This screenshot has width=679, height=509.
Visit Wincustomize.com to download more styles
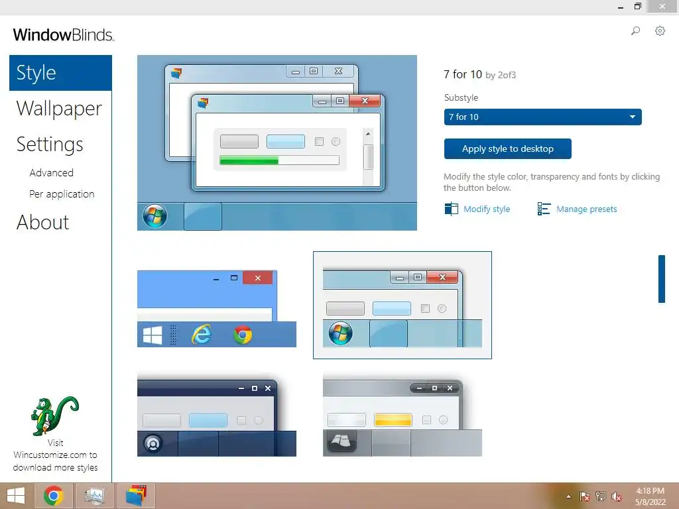tap(56, 455)
